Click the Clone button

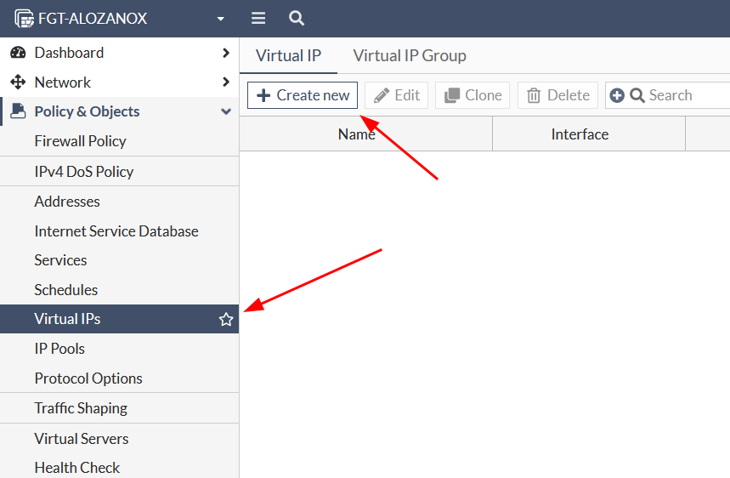(473, 95)
